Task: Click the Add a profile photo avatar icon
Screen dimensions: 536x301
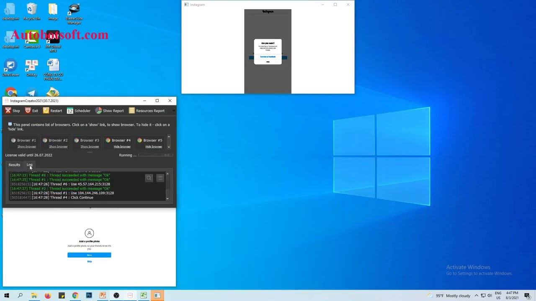Action: tap(89, 233)
